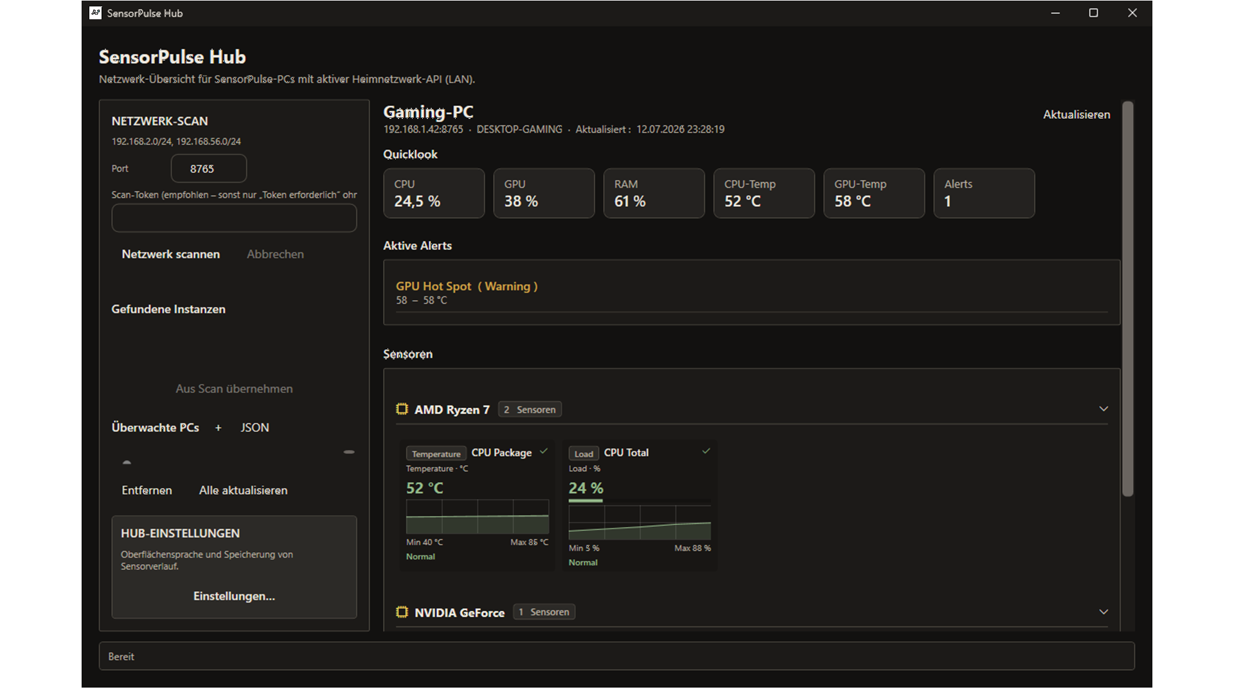
Task: Focus the Scan-Token text field
Action: click(x=234, y=218)
